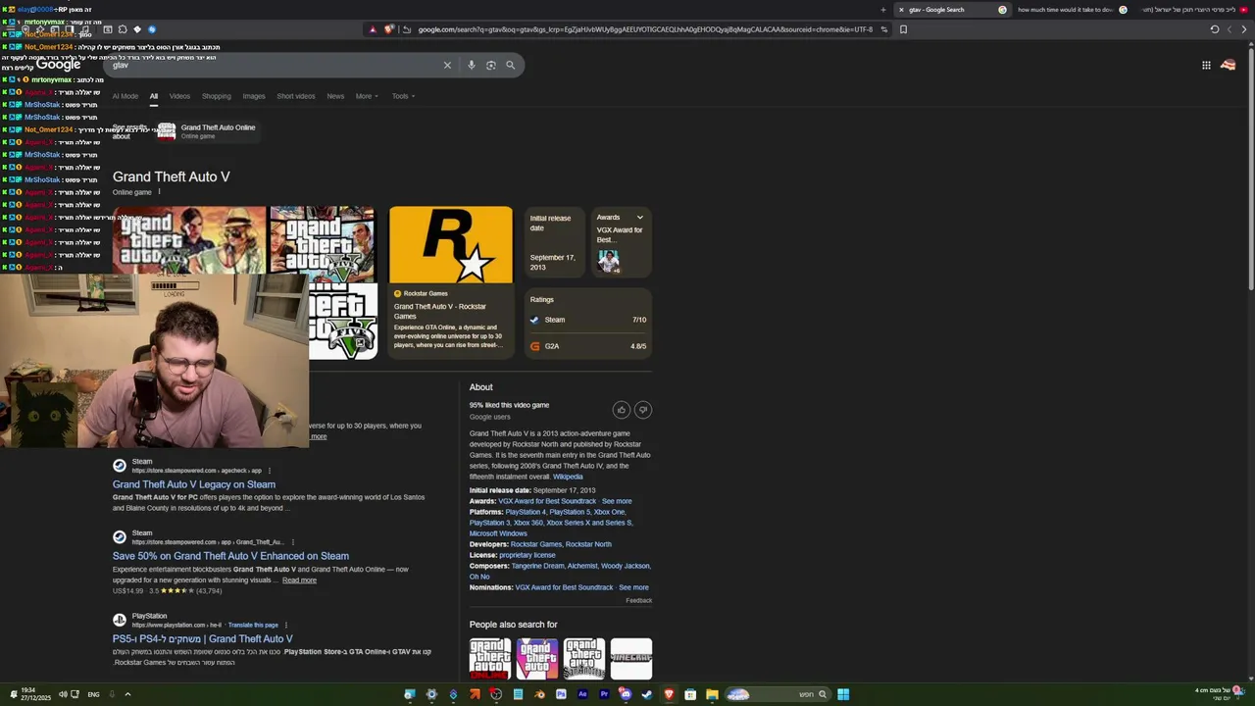Image resolution: width=1255 pixels, height=706 pixels.
Task: Open Brave Shields lion icon in address bar
Action: click(388, 29)
